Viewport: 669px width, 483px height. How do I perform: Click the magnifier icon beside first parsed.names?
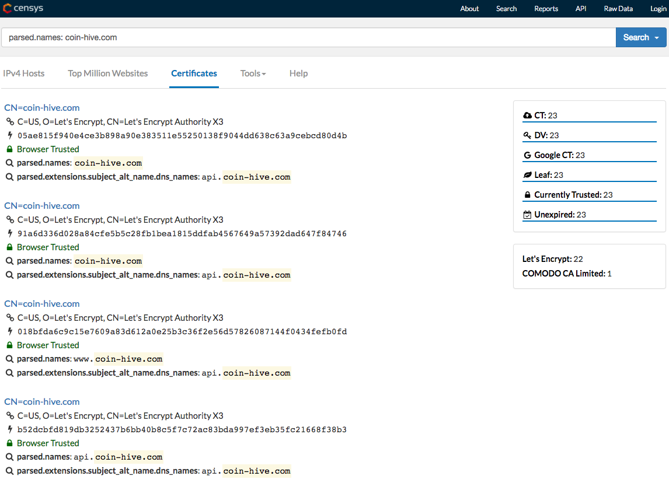pyautogui.click(x=9, y=163)
